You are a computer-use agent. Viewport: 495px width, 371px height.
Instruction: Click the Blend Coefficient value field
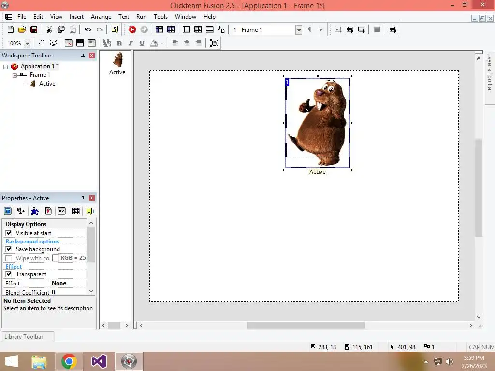69,292
